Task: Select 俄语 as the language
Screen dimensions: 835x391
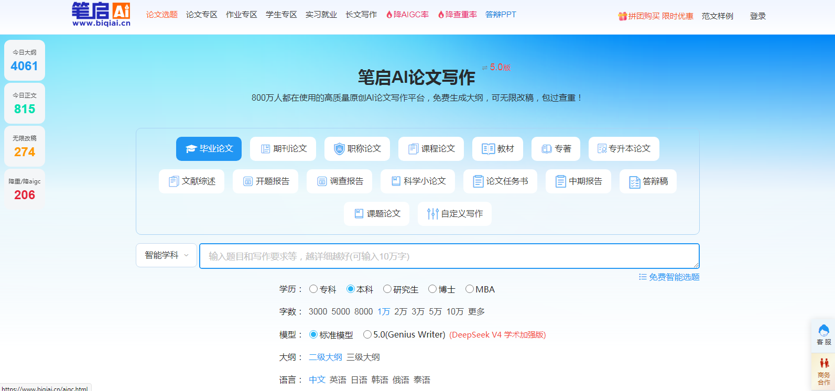Action: point(401,379)
